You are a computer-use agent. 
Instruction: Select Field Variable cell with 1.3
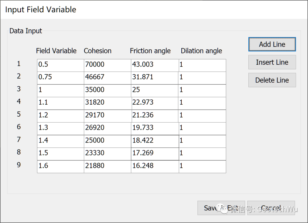pos(60,129)
